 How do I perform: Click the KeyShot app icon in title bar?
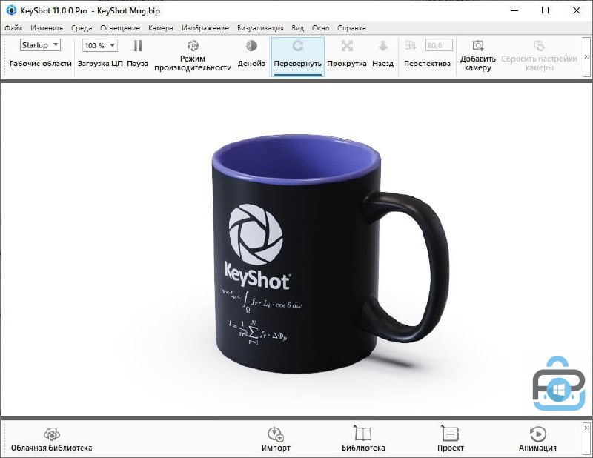[11, 10]
